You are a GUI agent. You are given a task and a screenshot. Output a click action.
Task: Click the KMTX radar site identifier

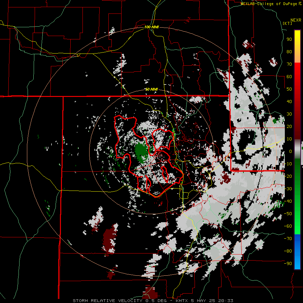pos(182,301)
